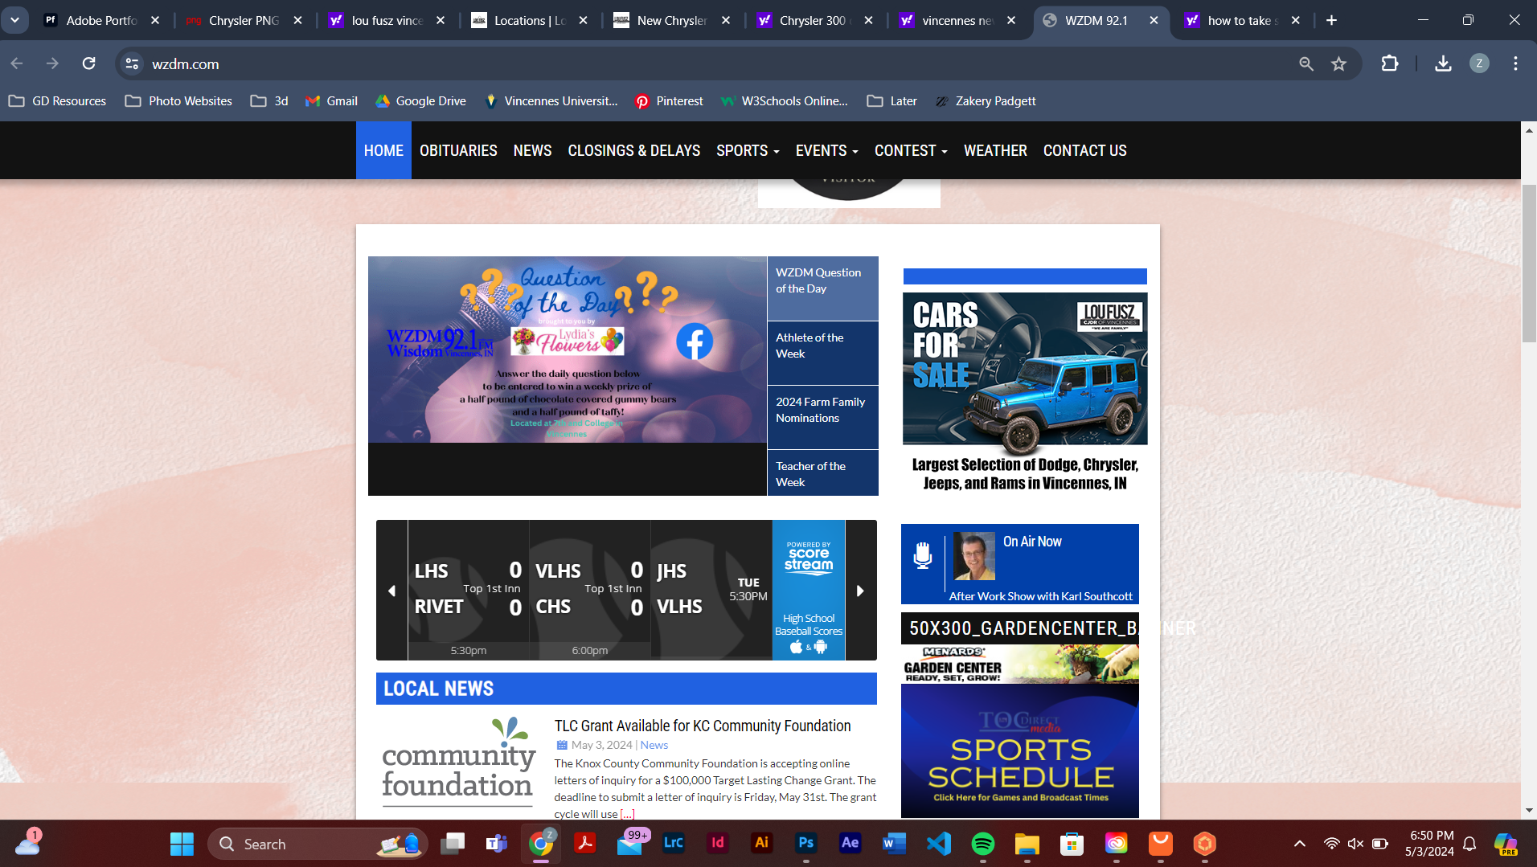Bookmark this page with star icon
Image resolution: width=1537 pixels, height=867 pixels.
point(1338,63)
